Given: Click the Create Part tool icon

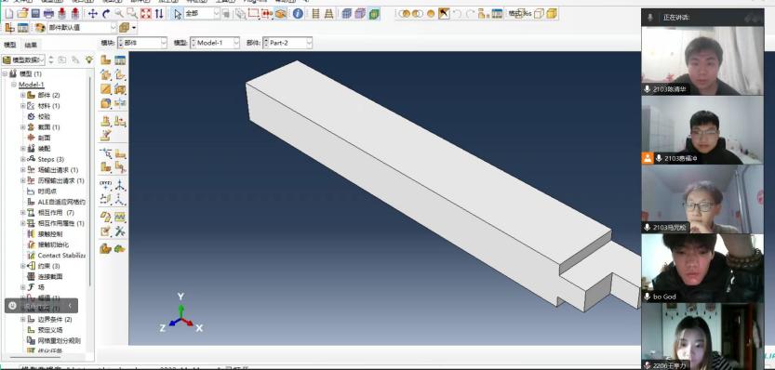Looking at the screenshot, I should coord(106,60).
